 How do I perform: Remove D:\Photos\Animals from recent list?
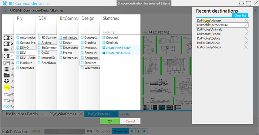[x=246, y=29]
